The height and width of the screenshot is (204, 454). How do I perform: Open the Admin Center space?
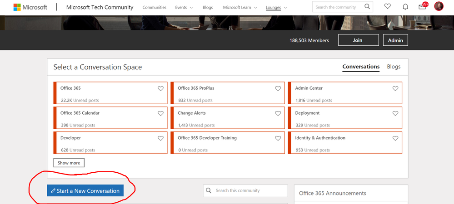[x=345, y=93]
